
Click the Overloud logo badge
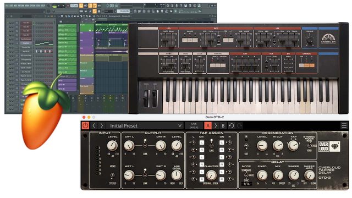(323, 147)
